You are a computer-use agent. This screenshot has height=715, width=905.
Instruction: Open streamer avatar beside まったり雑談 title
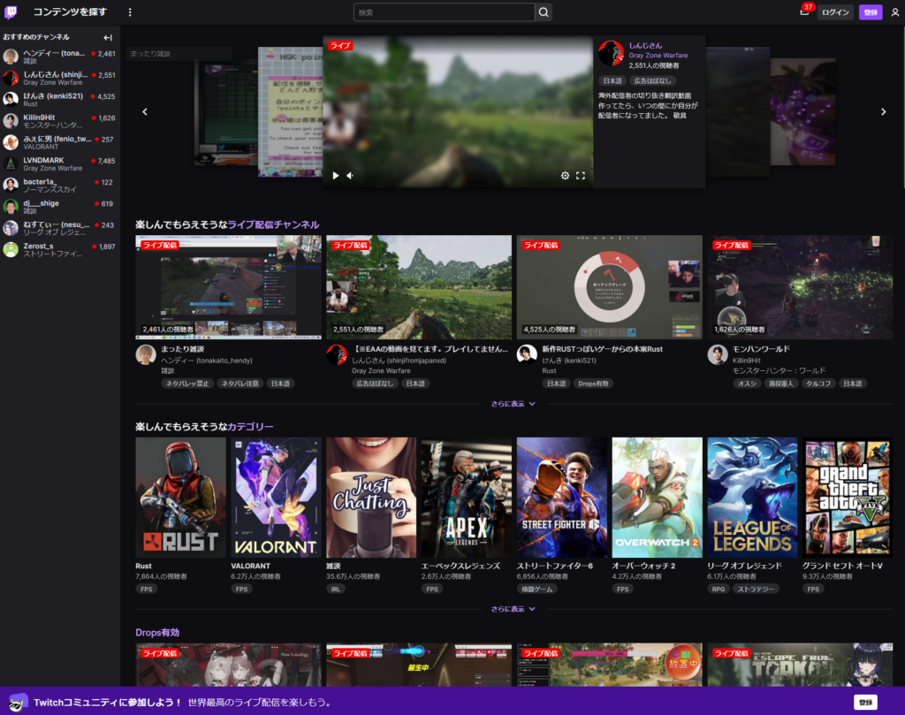146,354
